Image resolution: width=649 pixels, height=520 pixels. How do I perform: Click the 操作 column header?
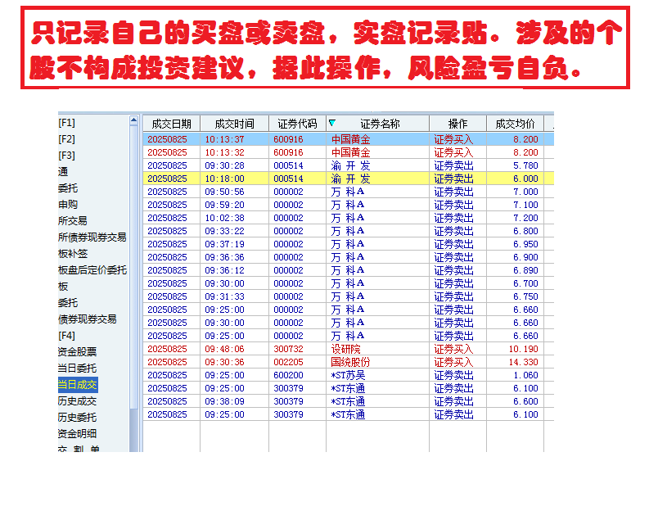457,124
